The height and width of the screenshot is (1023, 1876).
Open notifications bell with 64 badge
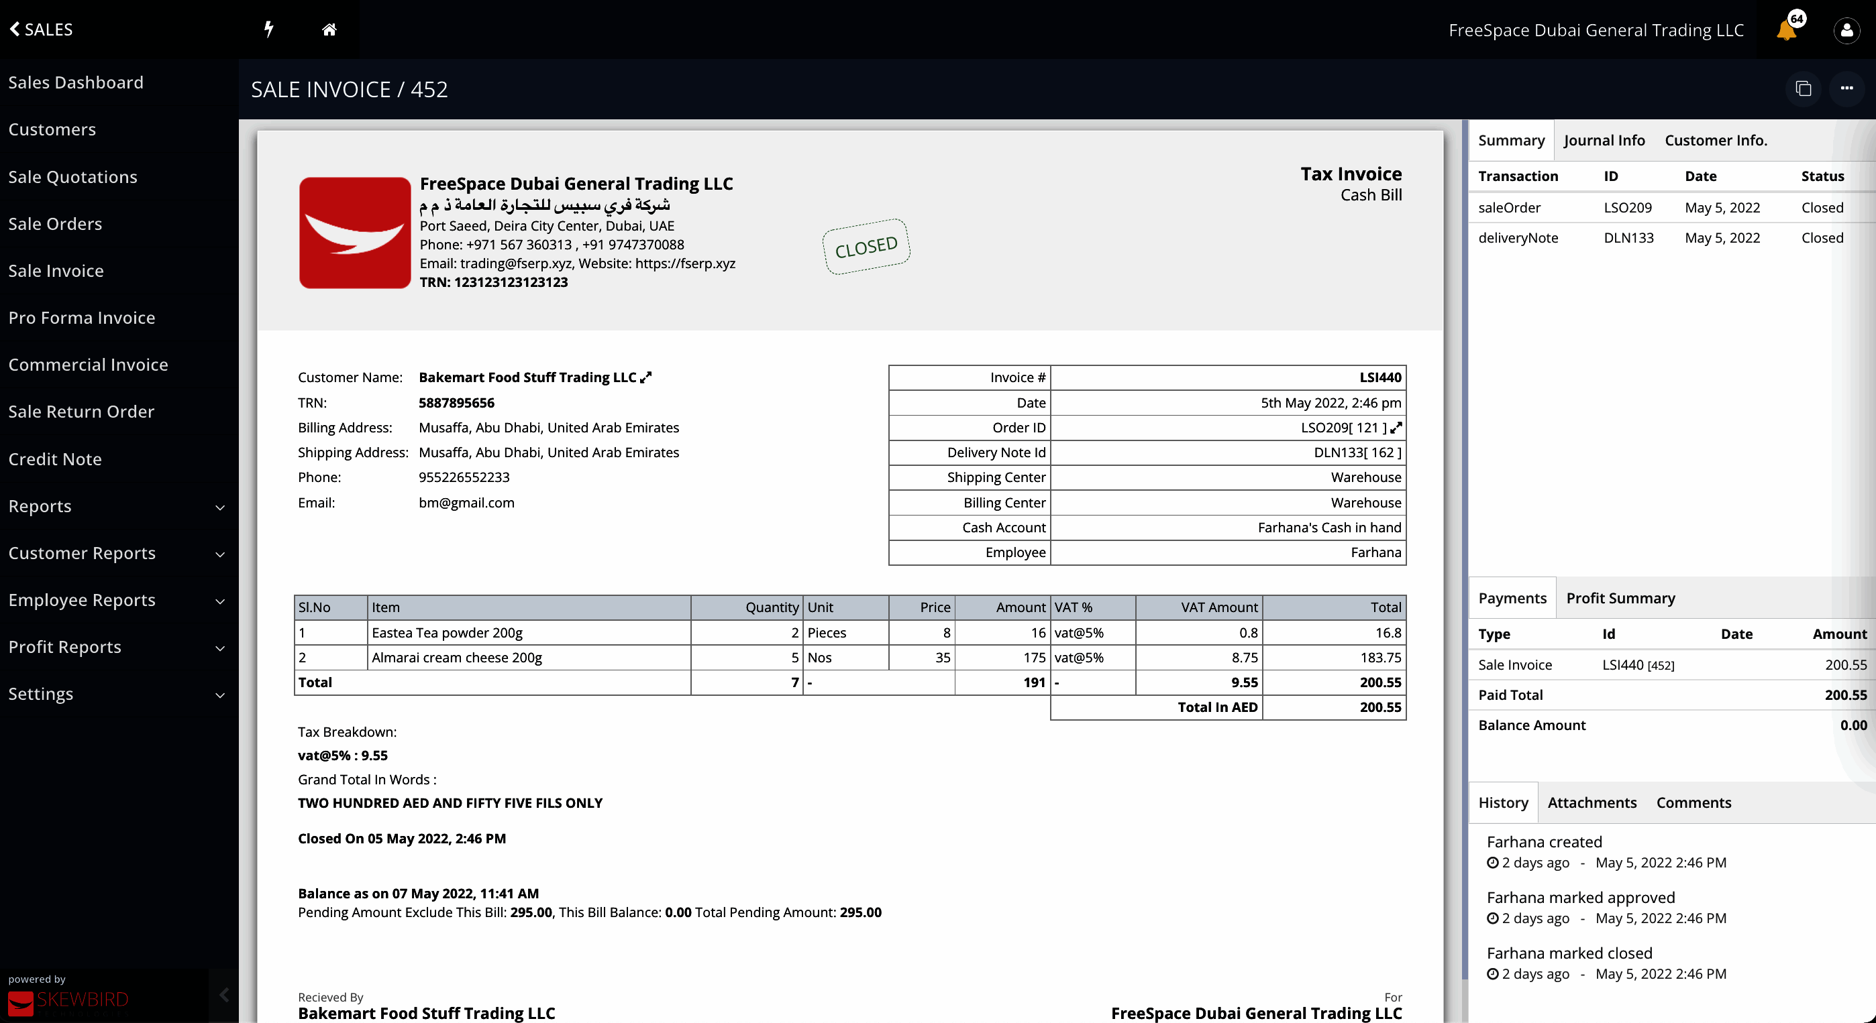(1786, 29)
